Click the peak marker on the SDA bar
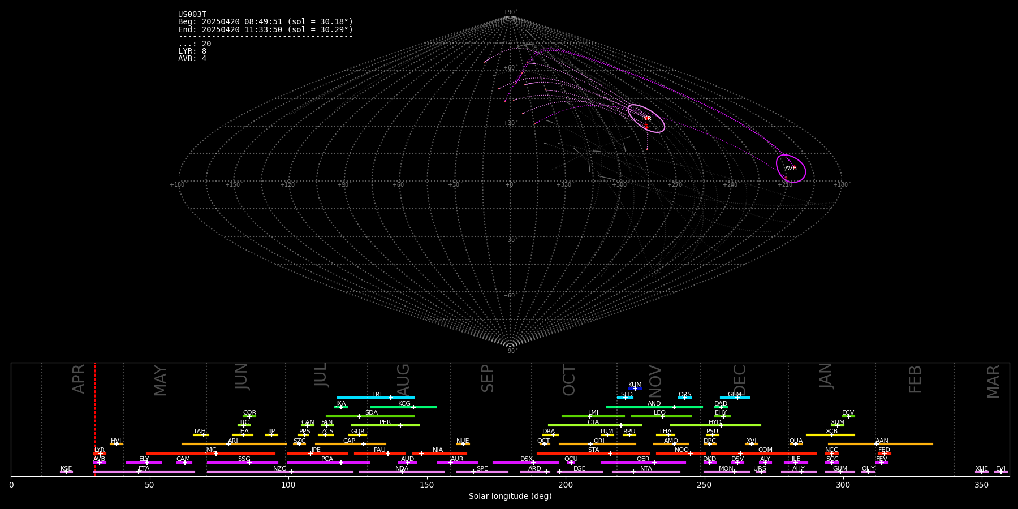The height and width of the screenshot is (509, 1018). (359, 416)
